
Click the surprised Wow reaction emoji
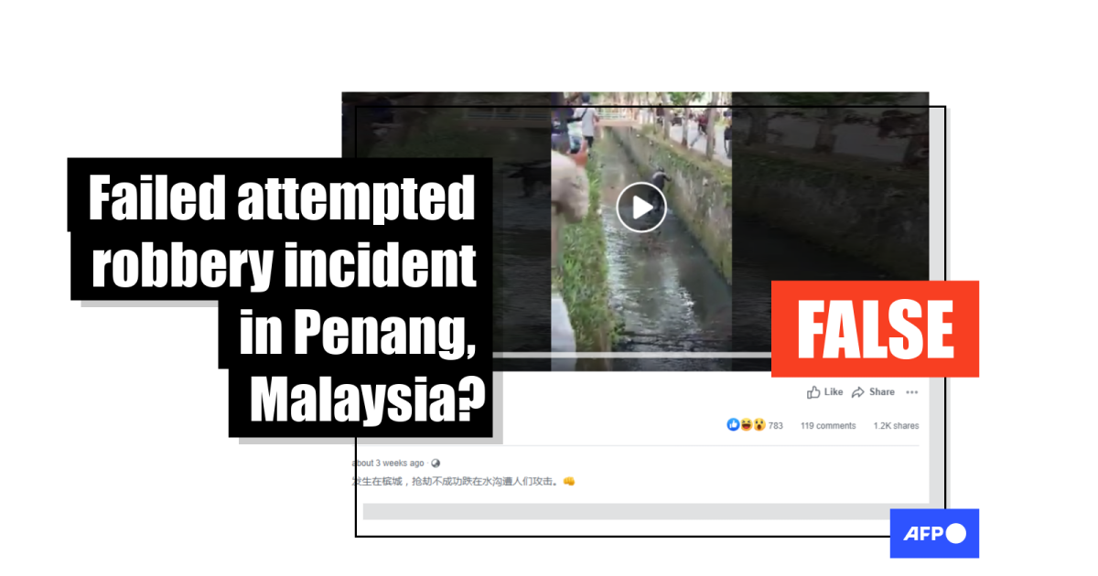(x=758, y=425)
